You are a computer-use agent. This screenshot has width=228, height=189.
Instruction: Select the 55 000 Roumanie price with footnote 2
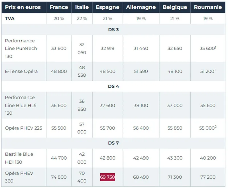coord(208,128)
